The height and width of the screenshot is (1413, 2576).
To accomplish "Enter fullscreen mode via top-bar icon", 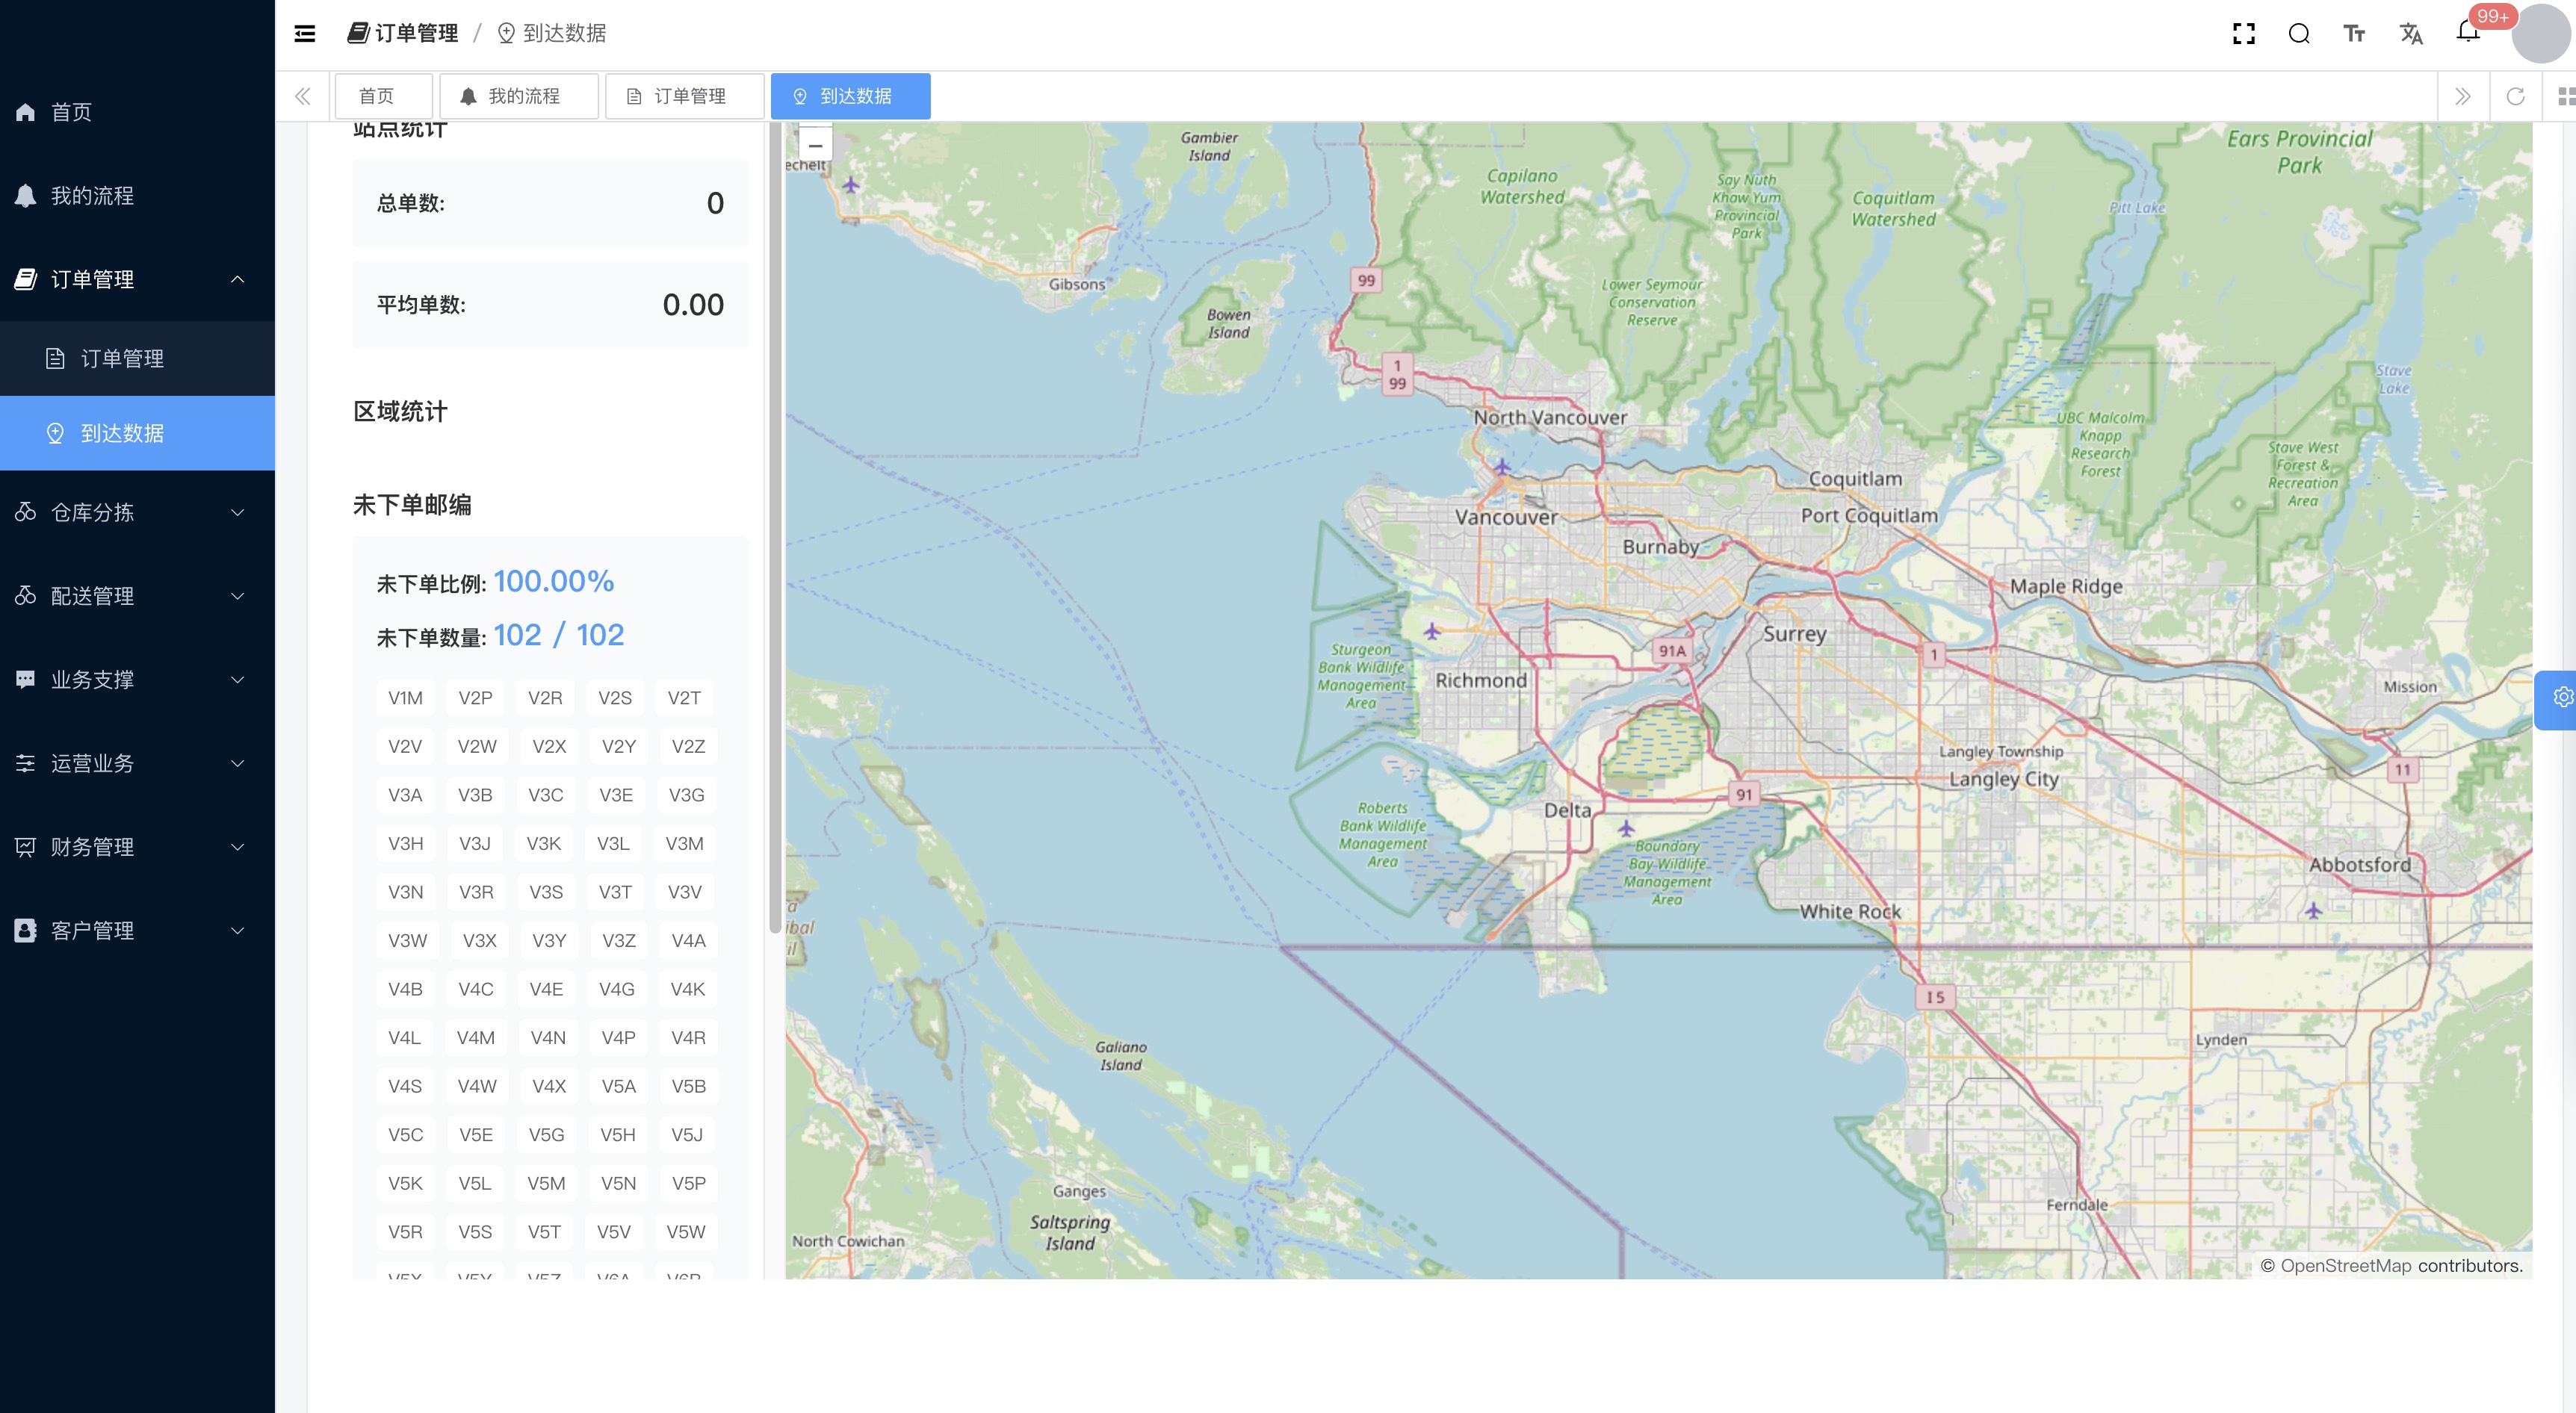I will (x=2243, y=34).
